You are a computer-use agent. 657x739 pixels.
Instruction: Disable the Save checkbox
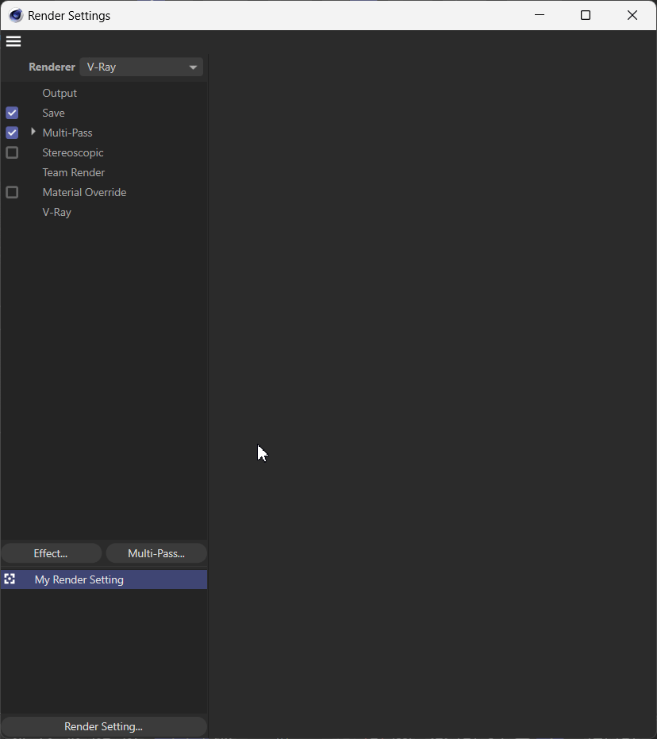12,113
